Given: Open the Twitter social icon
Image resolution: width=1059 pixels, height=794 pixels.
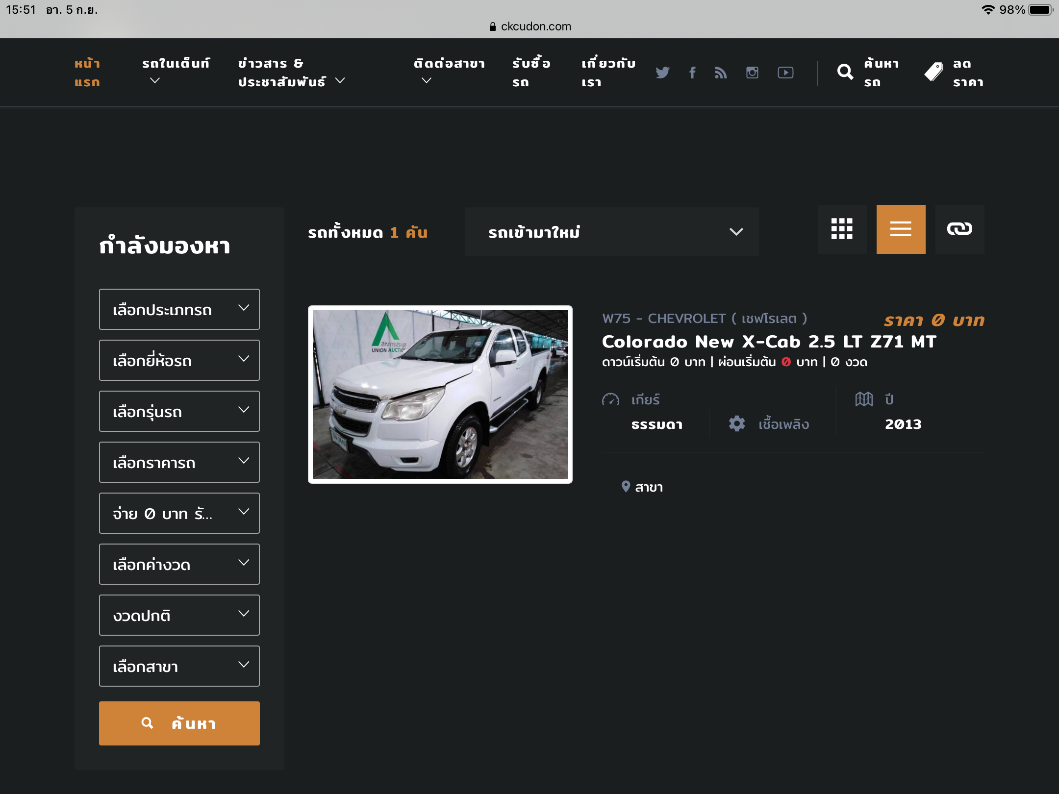Looking at the screenshot, I should [662, 73].
